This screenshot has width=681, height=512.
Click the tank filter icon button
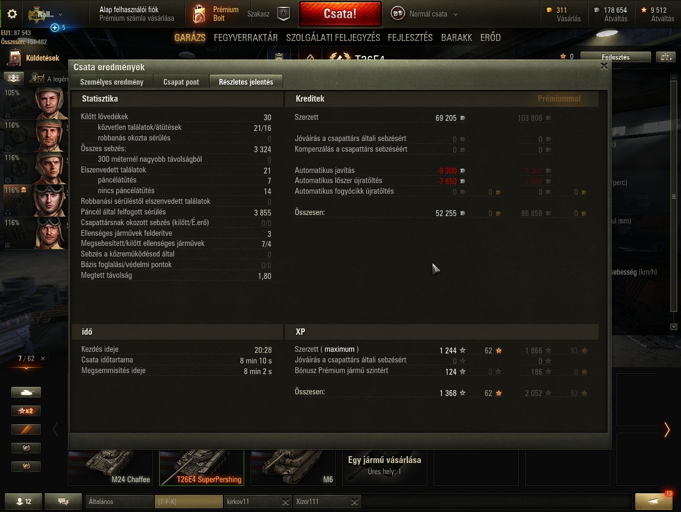[x=26, y=392]
